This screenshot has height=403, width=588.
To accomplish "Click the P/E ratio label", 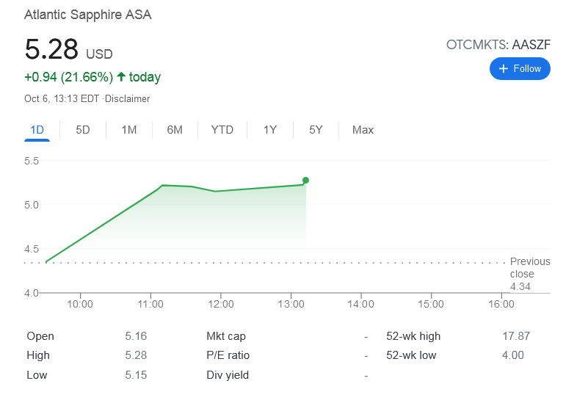I will [228, 355].
